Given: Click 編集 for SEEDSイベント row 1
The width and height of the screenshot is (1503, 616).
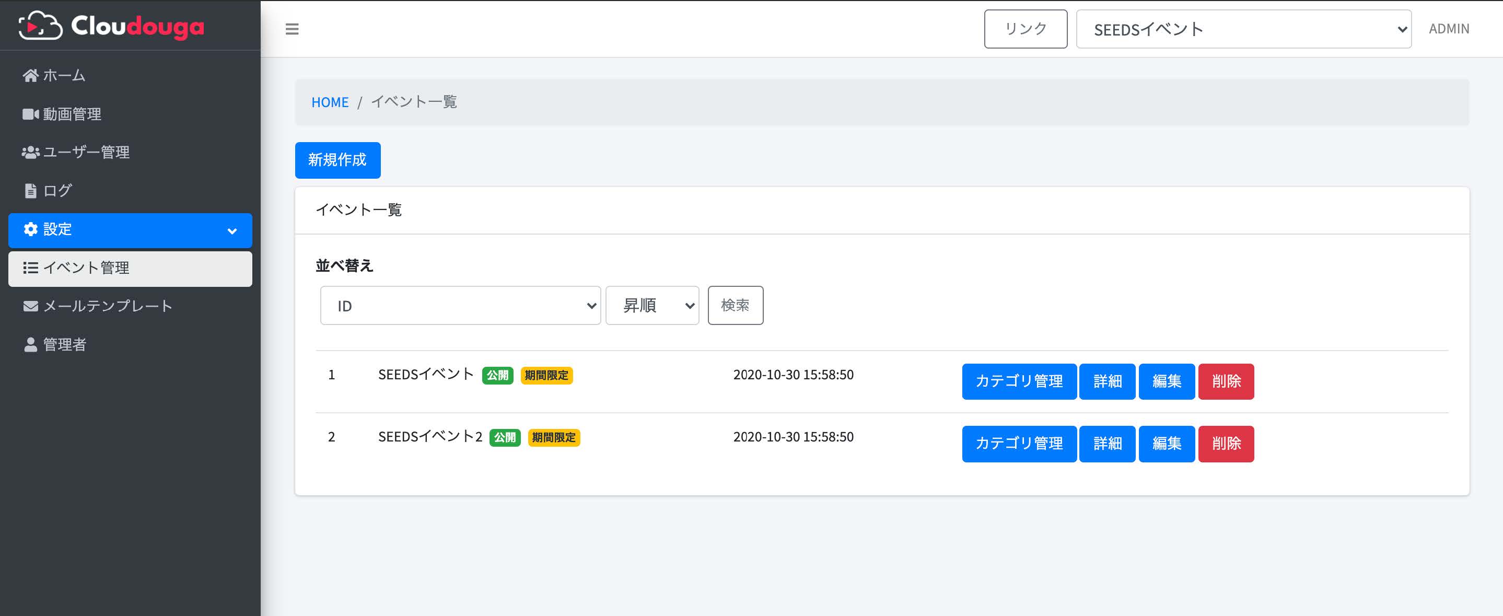Looking at the screenshot, I should point(1167,381).
